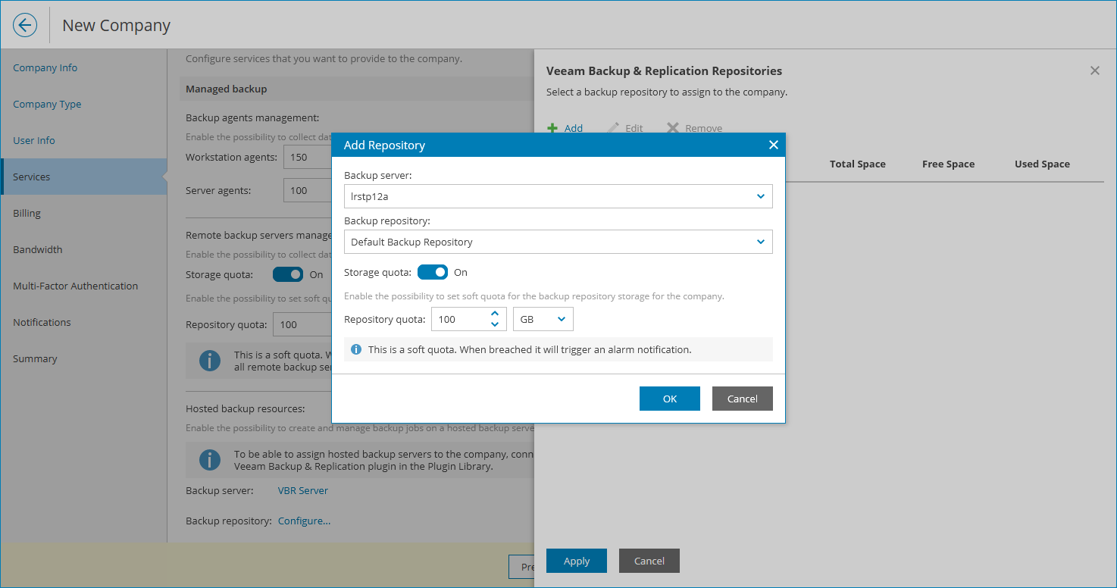This screenshot has height=588, width=1117.
Task: Click the VBR Server link
Action: pos(303,490)
